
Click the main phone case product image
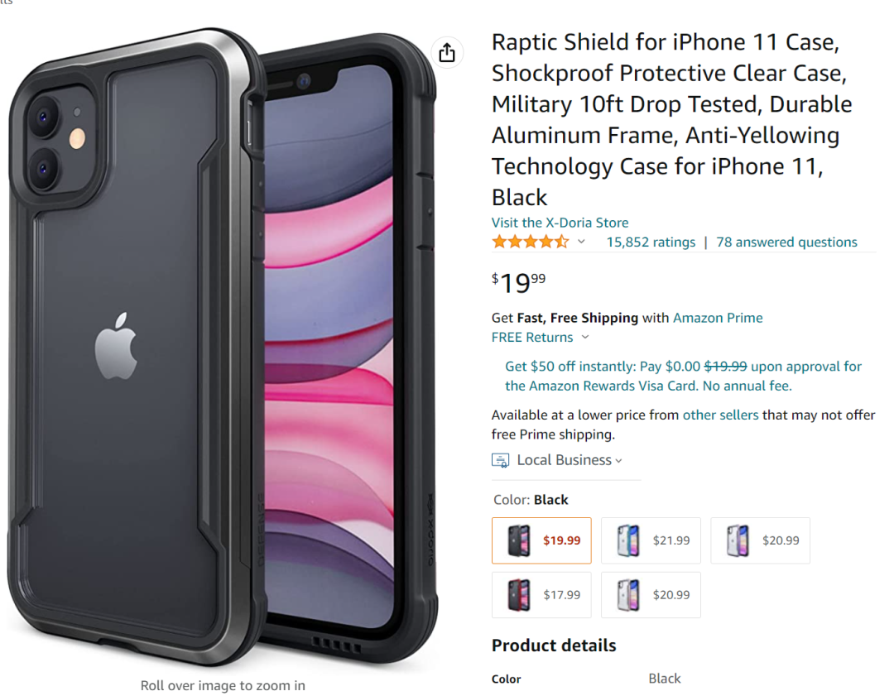tap(222, 348)
